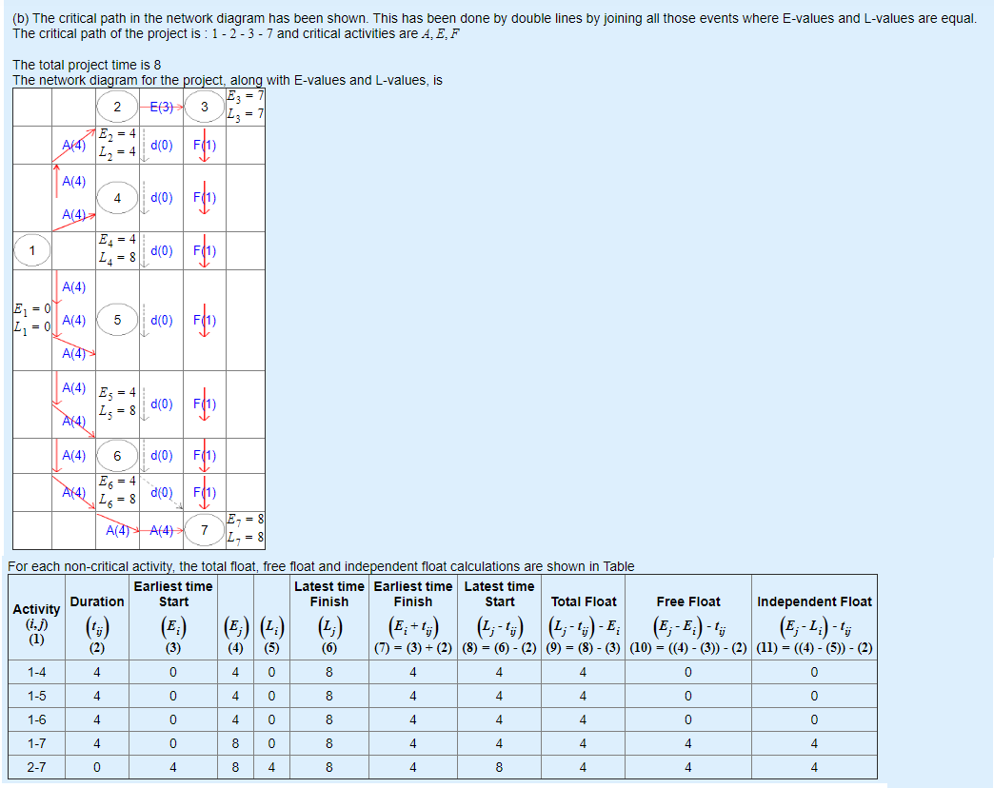This screenshot has height=788, width=994.
Task: Select node 4 circle in the diagram
Action: click(117, 198)
